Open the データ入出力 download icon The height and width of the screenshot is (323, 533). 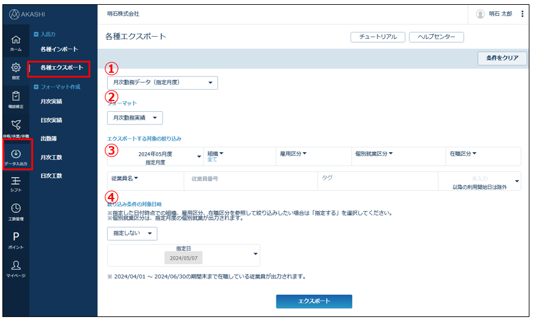[16, 155]
